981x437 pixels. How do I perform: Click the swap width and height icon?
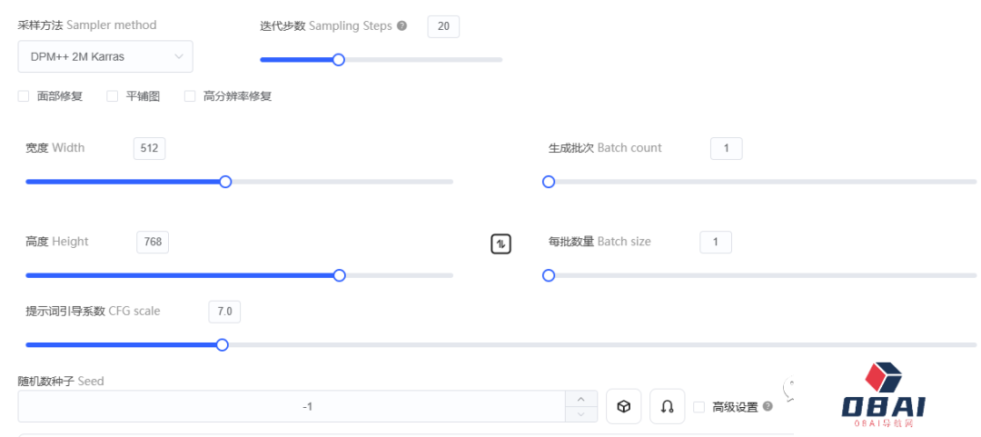tap(500, 243)
